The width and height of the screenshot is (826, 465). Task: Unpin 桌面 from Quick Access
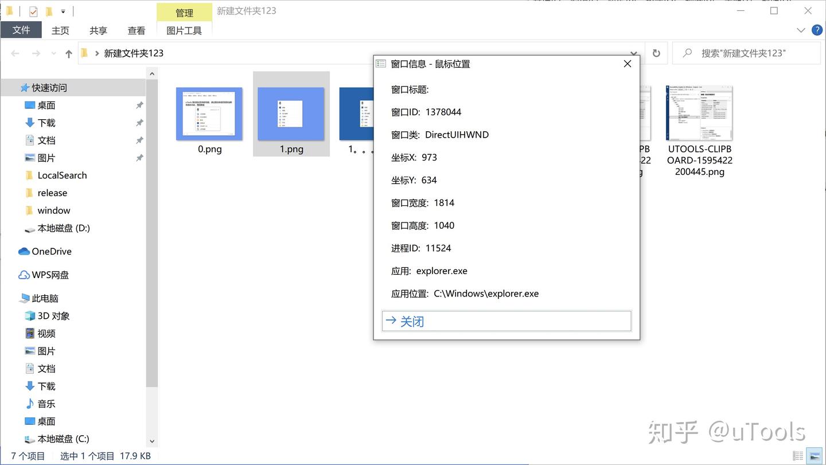[139, 105]
